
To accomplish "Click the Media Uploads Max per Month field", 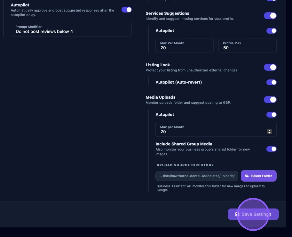I will (x=216, y=129).
